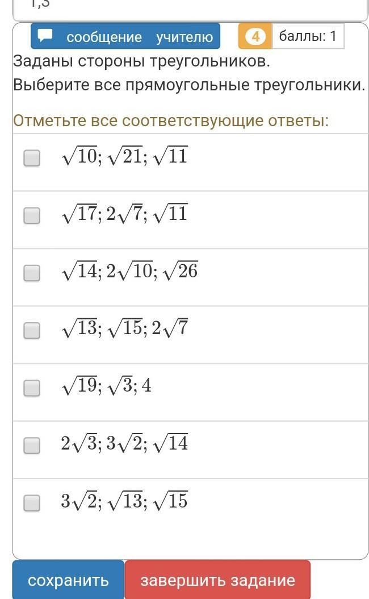The height and width of the screenshot is (599, 369).
Task: Click the answer input field containing 1,3
Action: coord(190,7)
